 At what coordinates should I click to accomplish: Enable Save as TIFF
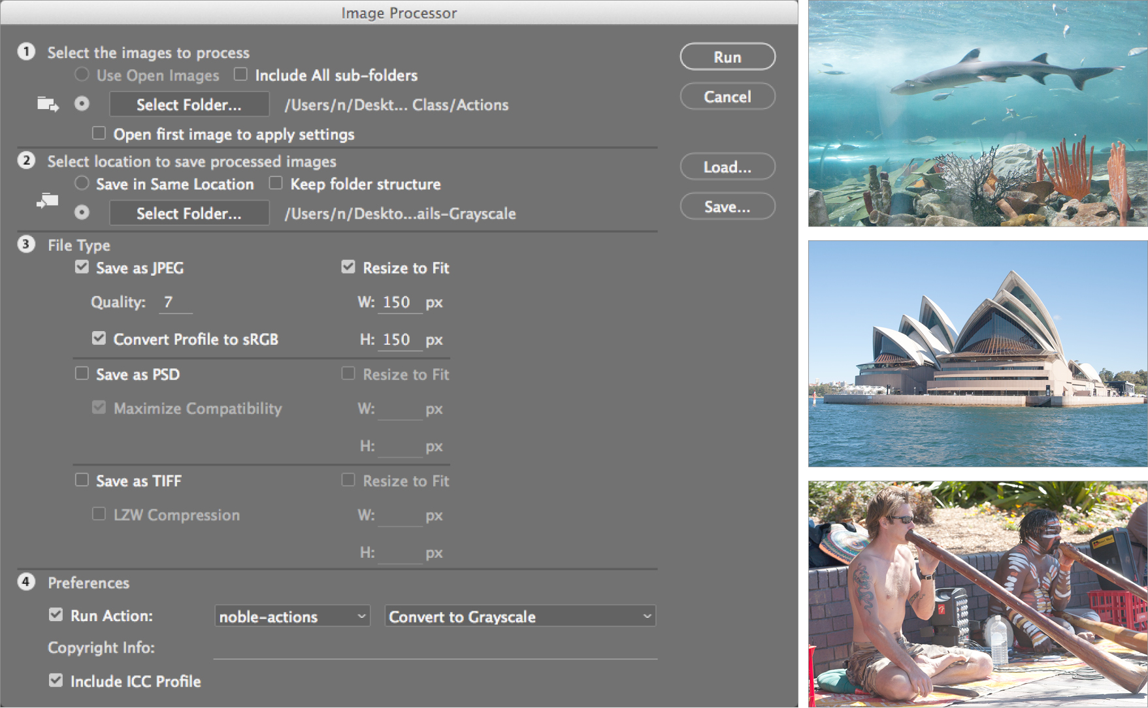82,479
